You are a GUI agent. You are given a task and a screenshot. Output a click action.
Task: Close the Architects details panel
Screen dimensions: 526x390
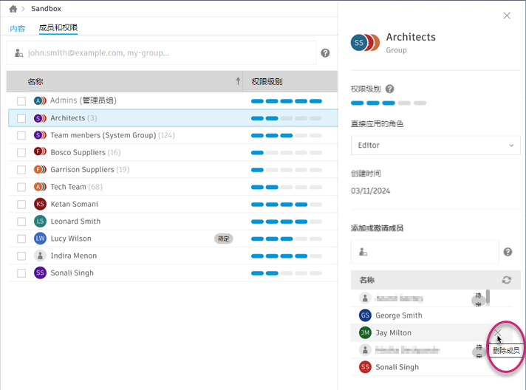pyautogui.click(x=507, y=16)
